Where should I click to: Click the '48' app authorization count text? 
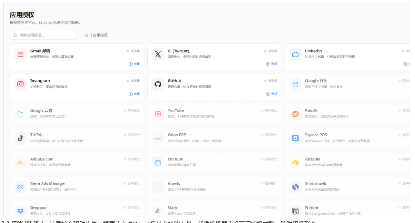96,35
